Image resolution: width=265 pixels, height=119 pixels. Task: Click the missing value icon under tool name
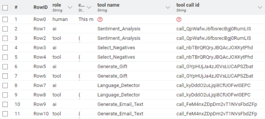tap(100, 20)
